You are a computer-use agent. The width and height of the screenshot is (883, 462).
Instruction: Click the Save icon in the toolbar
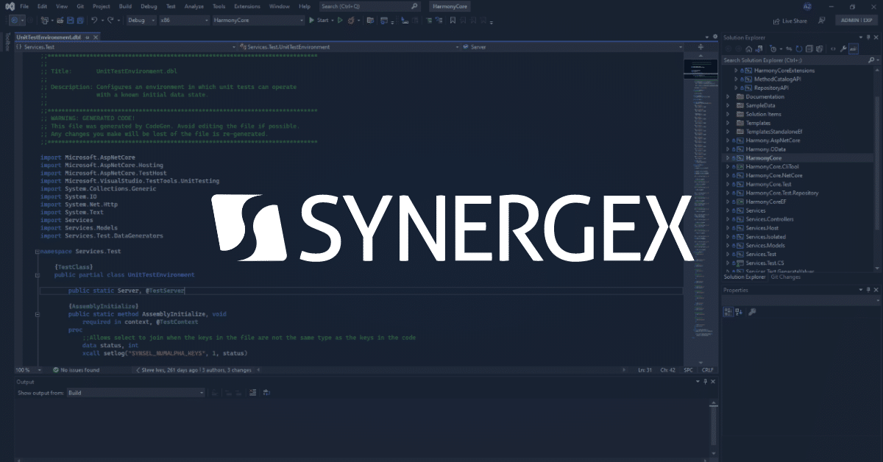click(x=72, y=20)
